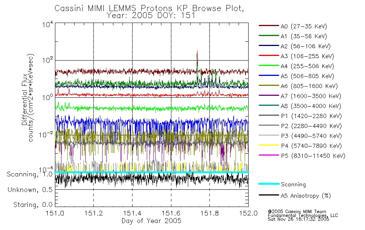Click the Scanning legend label
This screenshot has height=230, width=365.
293,185
